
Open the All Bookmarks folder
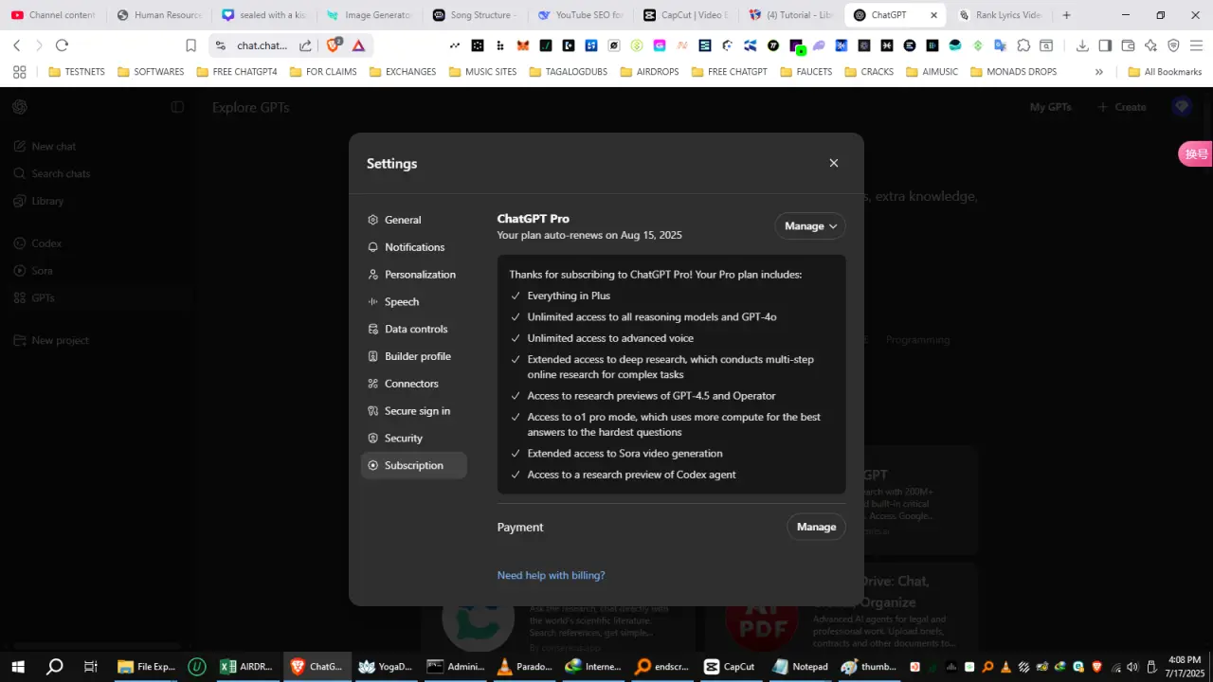[1165, 72]
